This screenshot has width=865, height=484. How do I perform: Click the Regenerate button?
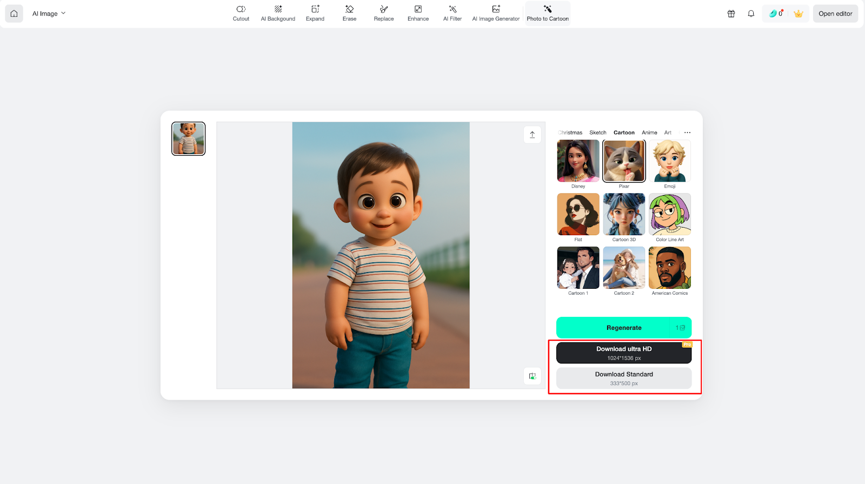(623, 328)
